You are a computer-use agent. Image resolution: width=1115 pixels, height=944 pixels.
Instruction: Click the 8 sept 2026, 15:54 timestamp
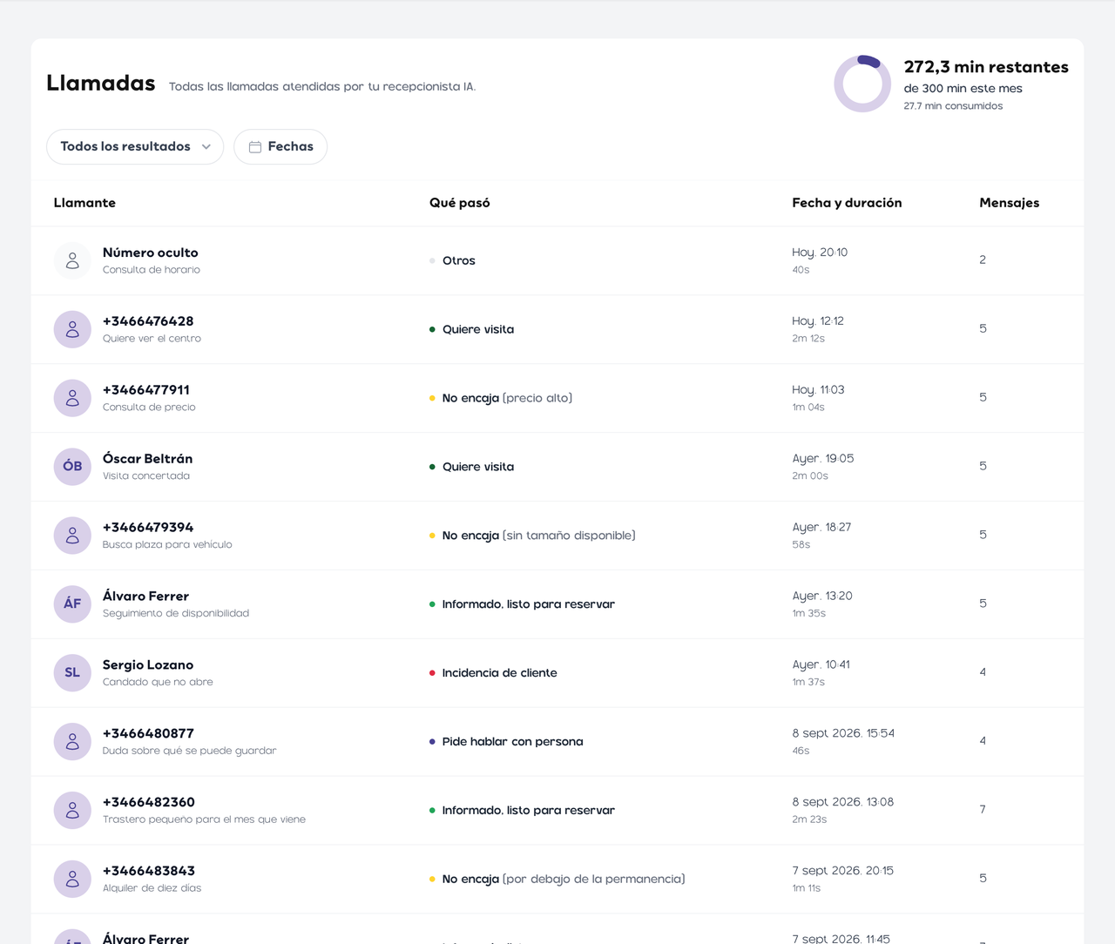point(843,733)
